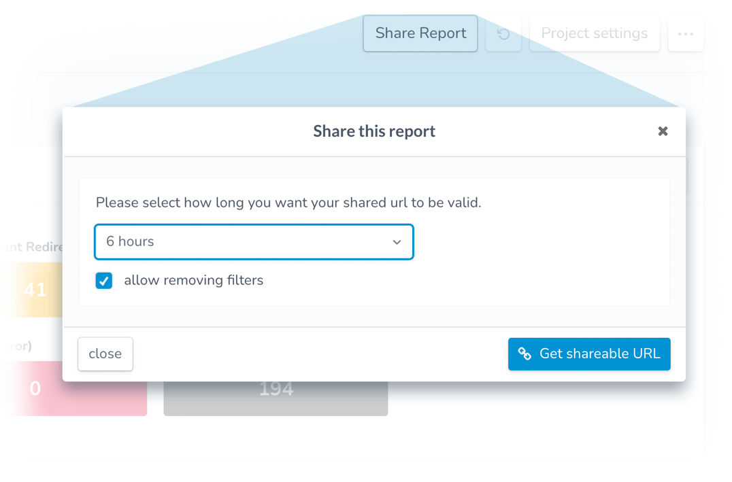
Task: Click the partially hidden error label
Action: click(17, 346)
